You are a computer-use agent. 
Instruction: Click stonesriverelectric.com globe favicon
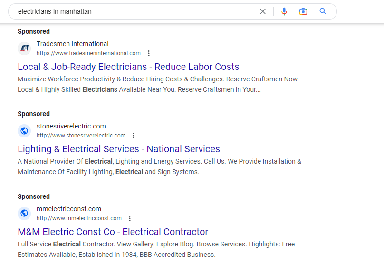coord(24,131)
